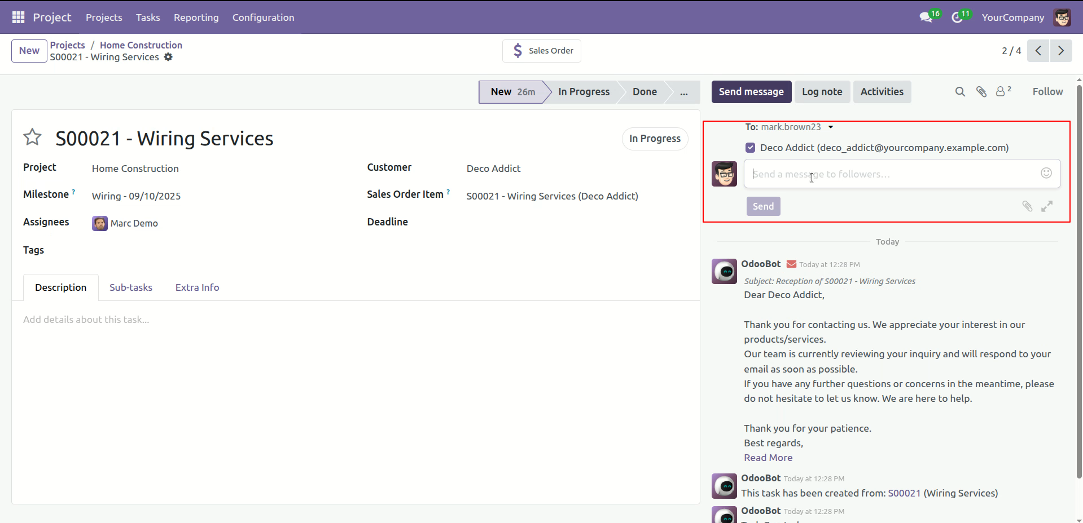
Task: Click the dollar sign Sales Order icon
Action: tap(518, 51)
